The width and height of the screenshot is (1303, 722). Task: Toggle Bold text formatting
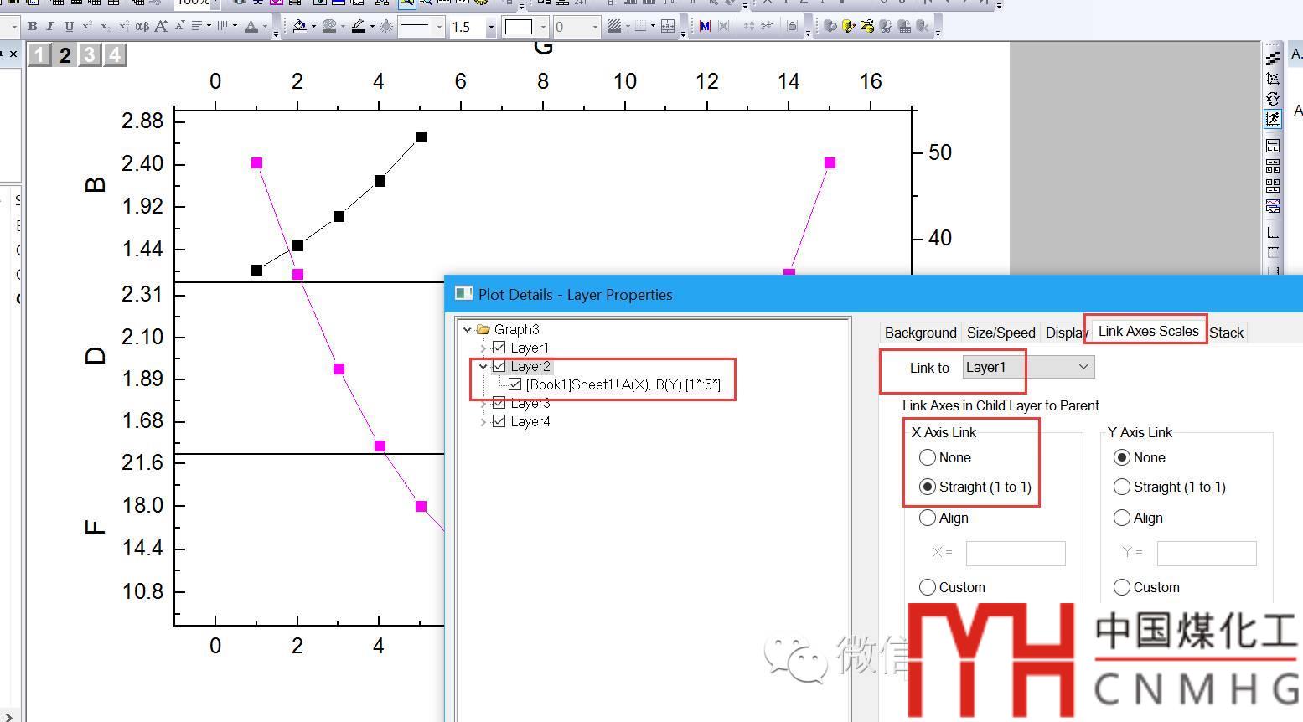(32, 26)
